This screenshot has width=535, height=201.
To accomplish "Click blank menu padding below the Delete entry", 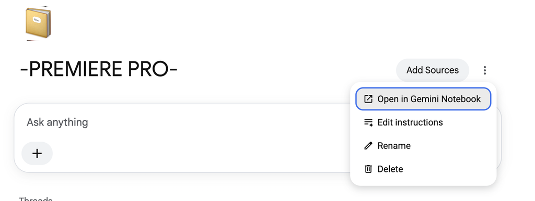I will coord(423,183).
